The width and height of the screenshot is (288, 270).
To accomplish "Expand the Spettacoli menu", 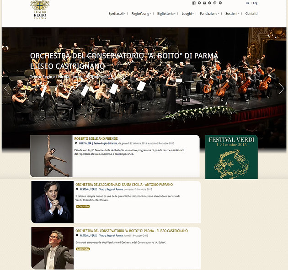I will point(117,14).
